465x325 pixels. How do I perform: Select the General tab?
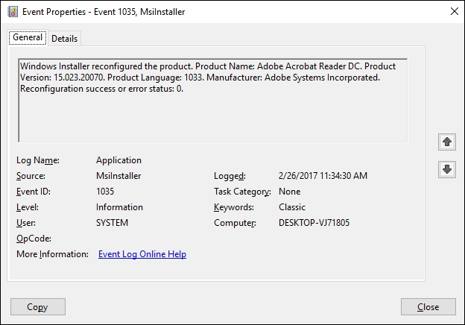click(x=28, y=37)
